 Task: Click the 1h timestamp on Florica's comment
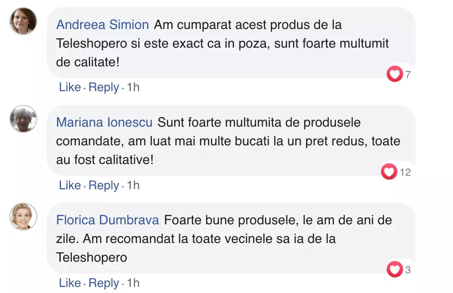(133, 283)
